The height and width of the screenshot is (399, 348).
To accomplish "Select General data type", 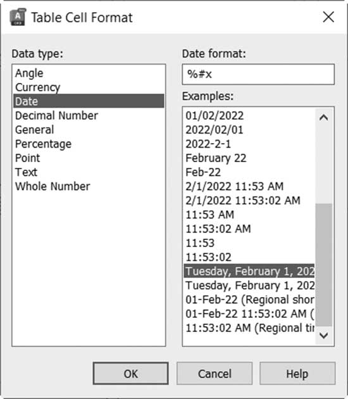I will [89, 130].
